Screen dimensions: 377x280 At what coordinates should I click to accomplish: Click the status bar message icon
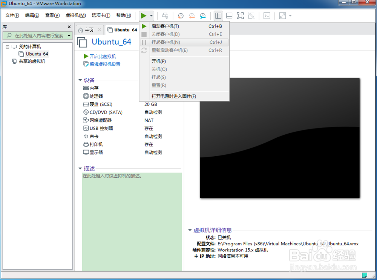click(365, 275)
